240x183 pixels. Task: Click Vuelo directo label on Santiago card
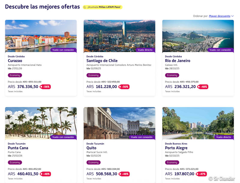[145, 50]
